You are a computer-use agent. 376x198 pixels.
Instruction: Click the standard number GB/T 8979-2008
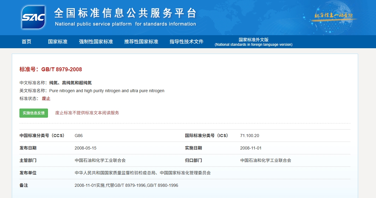62,69
